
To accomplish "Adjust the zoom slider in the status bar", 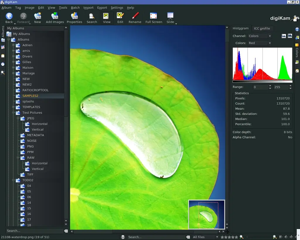I will 247,236.
